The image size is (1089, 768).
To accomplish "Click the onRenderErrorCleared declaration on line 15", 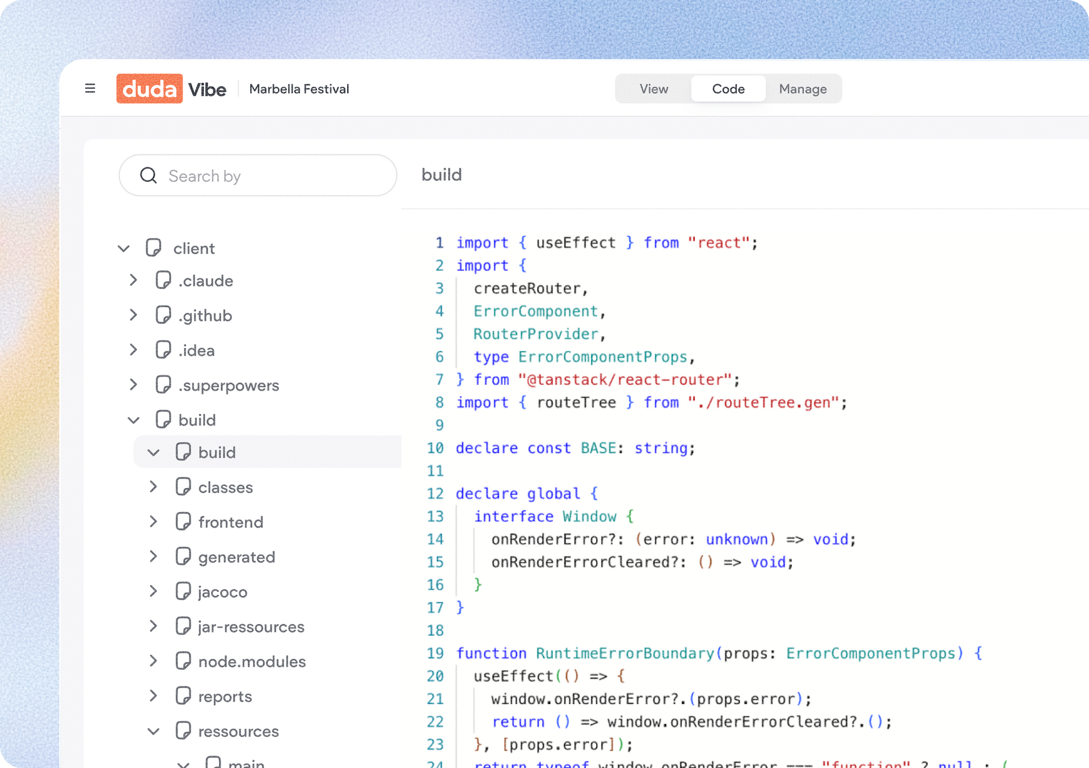I will [642, 562].
